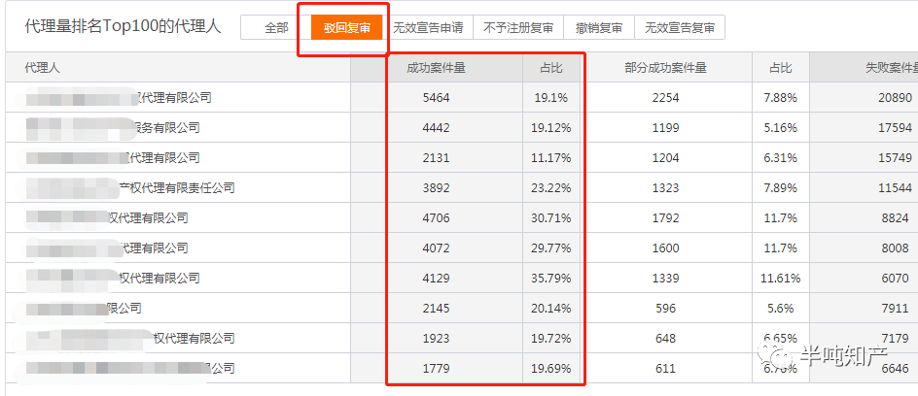Click the 代理人 column header

click(x=42, y=68)
